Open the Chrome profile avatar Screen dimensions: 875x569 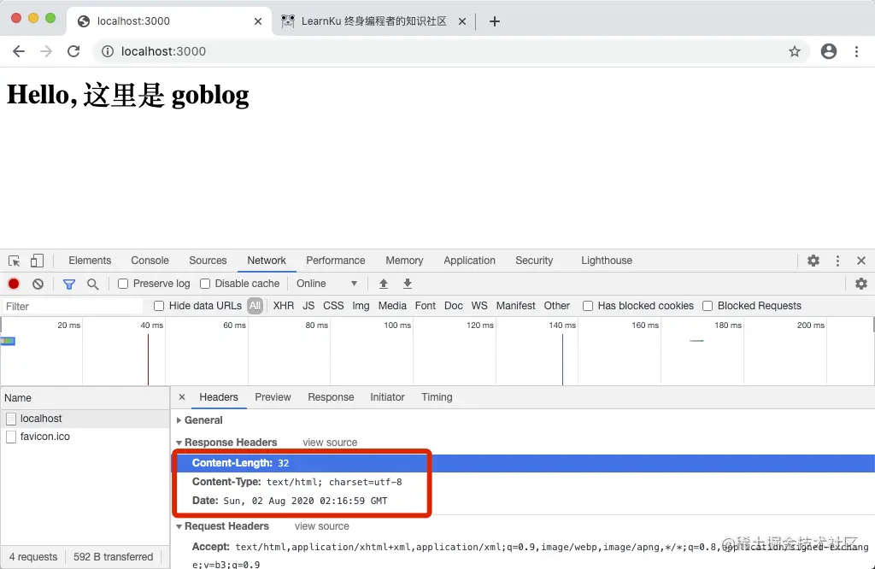coord(829,51)
